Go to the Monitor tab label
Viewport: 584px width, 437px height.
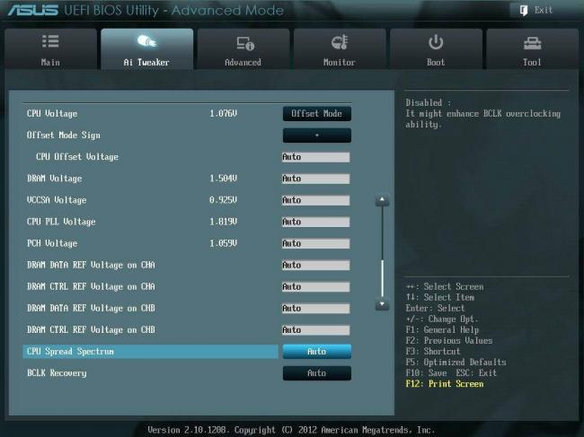click(x=340, y=63)
